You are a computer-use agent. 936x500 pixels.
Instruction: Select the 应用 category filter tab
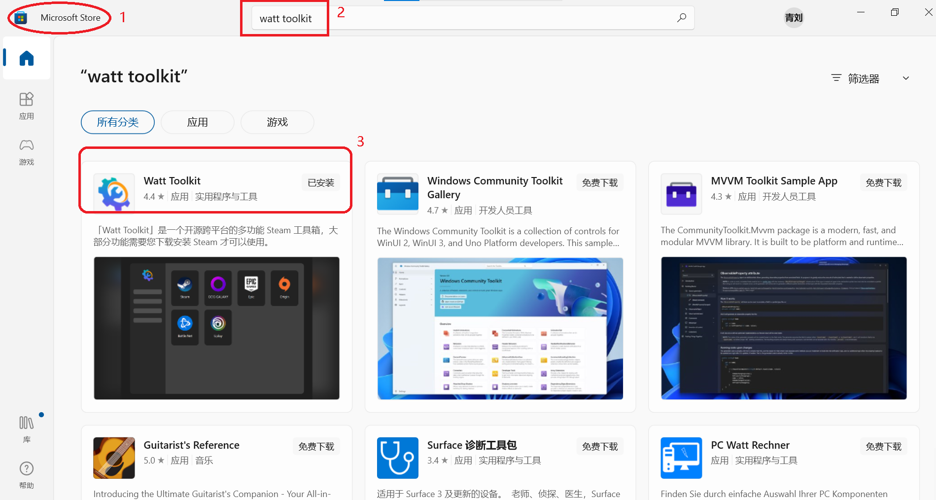tap(198, 122)
